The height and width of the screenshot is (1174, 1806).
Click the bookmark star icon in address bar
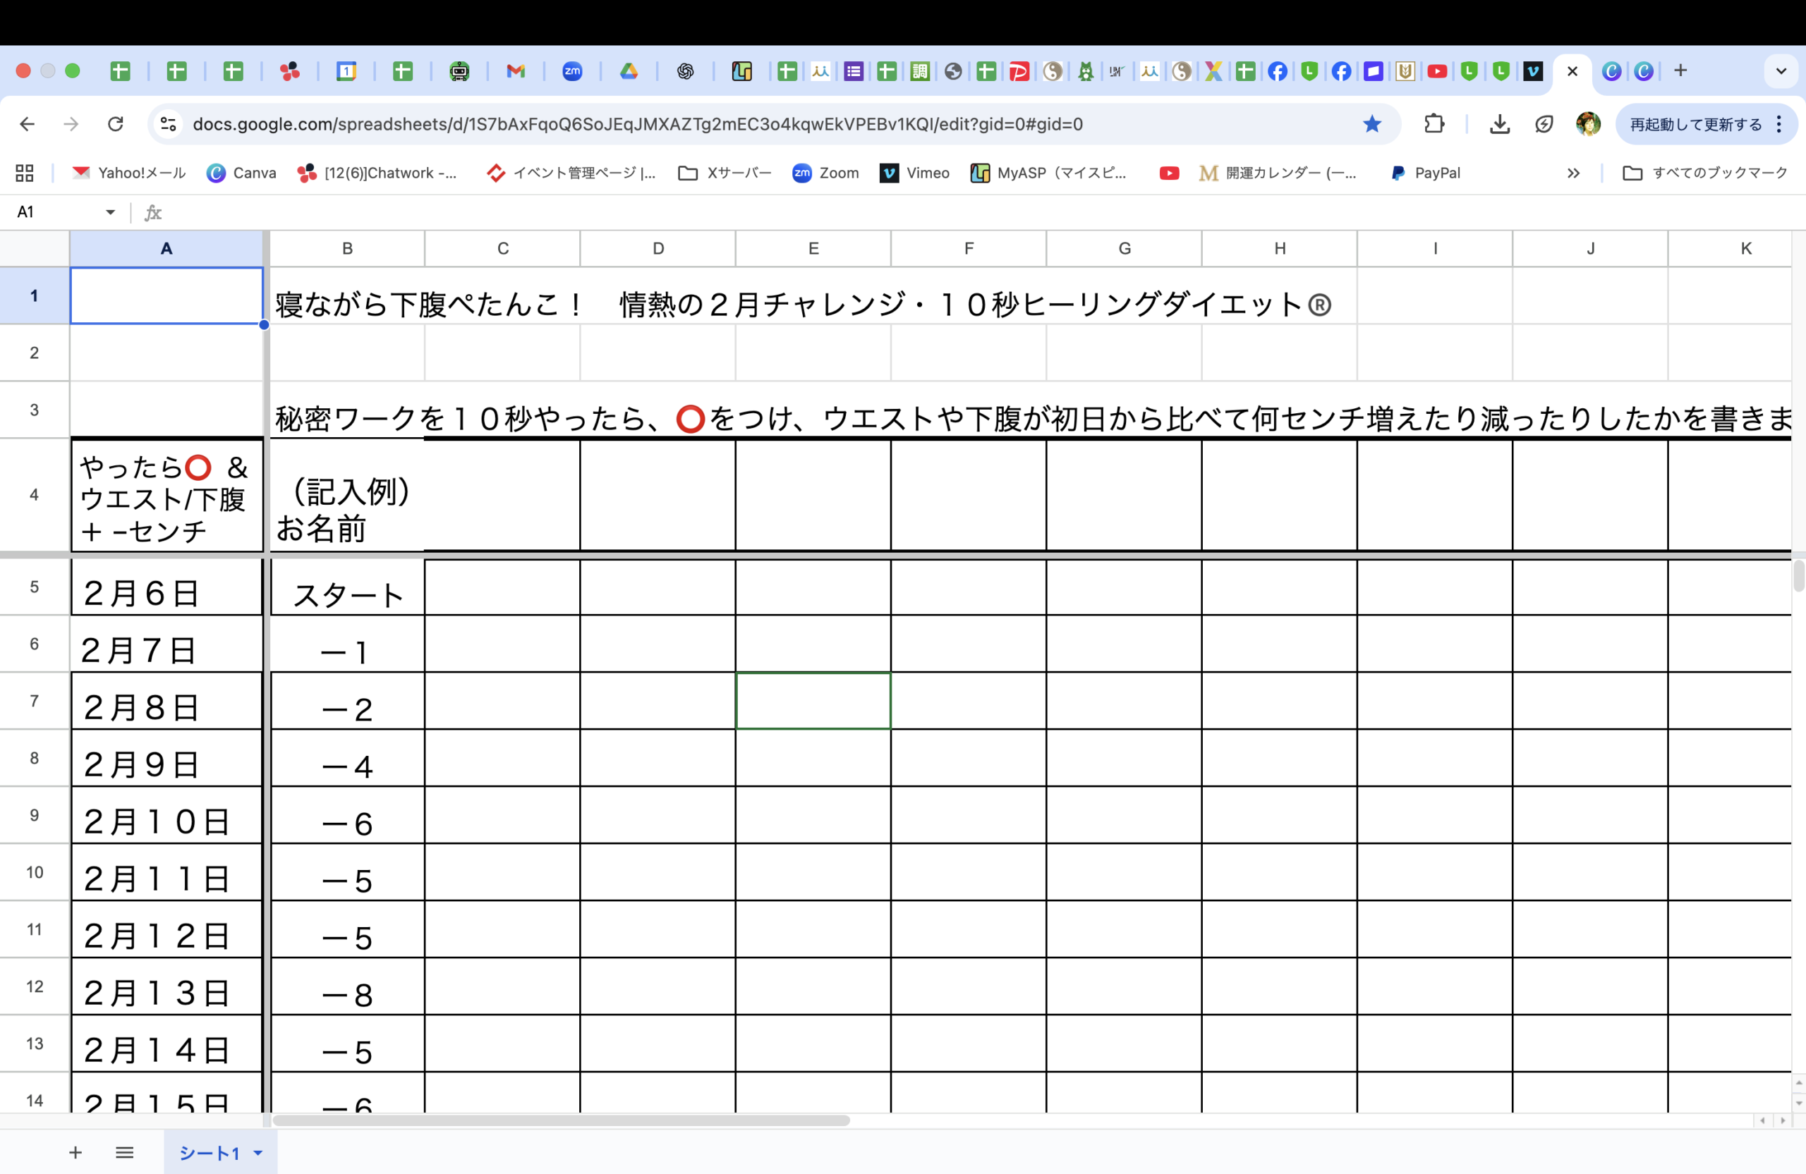[x=1372, y=123]
